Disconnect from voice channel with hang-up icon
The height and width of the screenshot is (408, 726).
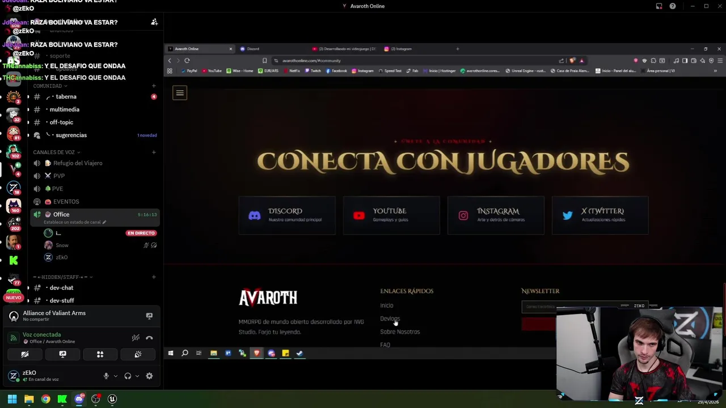point(149,338)
